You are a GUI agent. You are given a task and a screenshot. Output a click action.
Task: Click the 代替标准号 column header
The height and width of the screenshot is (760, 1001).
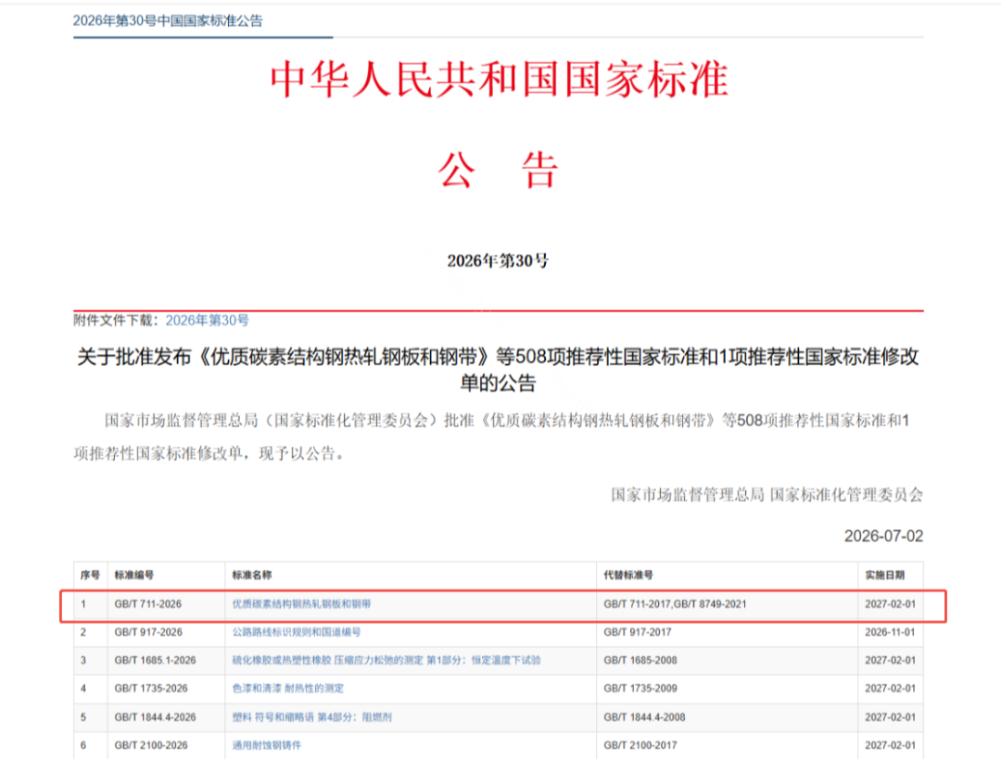tap(628, 575)
